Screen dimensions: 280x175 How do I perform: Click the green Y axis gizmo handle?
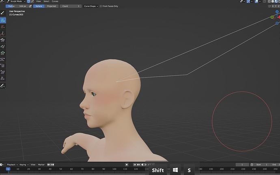(272, 17)
